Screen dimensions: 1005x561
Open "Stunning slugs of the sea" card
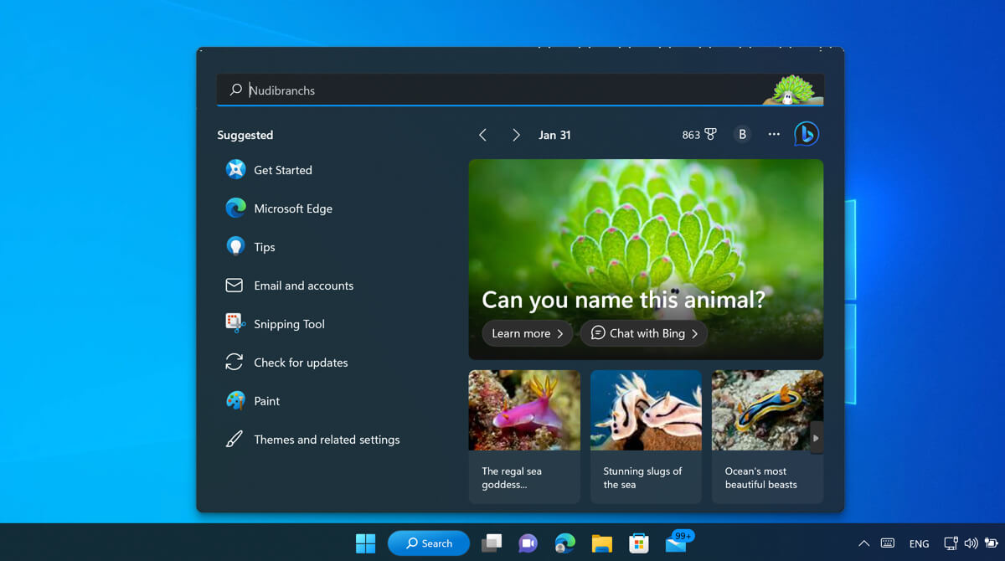click(x=646, y=436)
